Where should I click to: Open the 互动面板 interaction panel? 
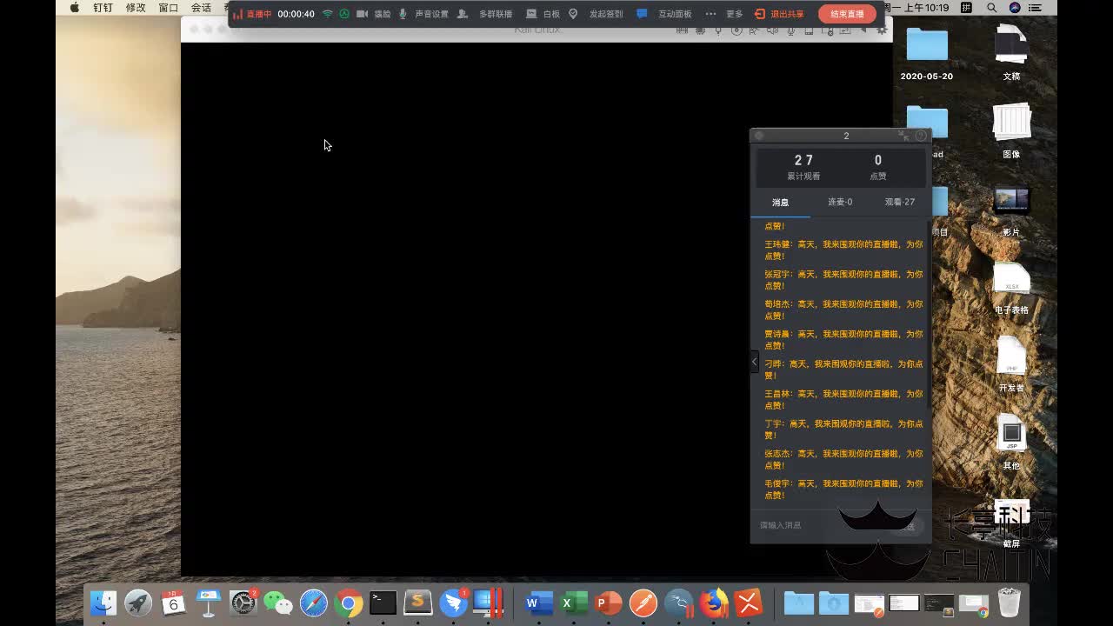click(665, 14)
